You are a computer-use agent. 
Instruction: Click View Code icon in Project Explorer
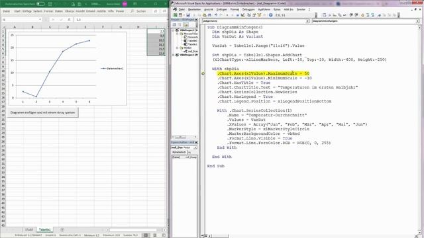[174, 25]
